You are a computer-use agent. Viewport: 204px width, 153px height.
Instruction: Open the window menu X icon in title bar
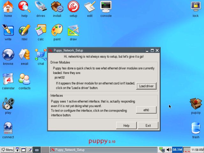51,50
